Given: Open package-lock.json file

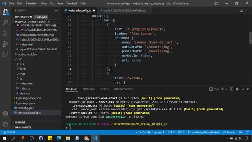Looking at the screenshot, I should pyautogui.click(x=30, y=98).
